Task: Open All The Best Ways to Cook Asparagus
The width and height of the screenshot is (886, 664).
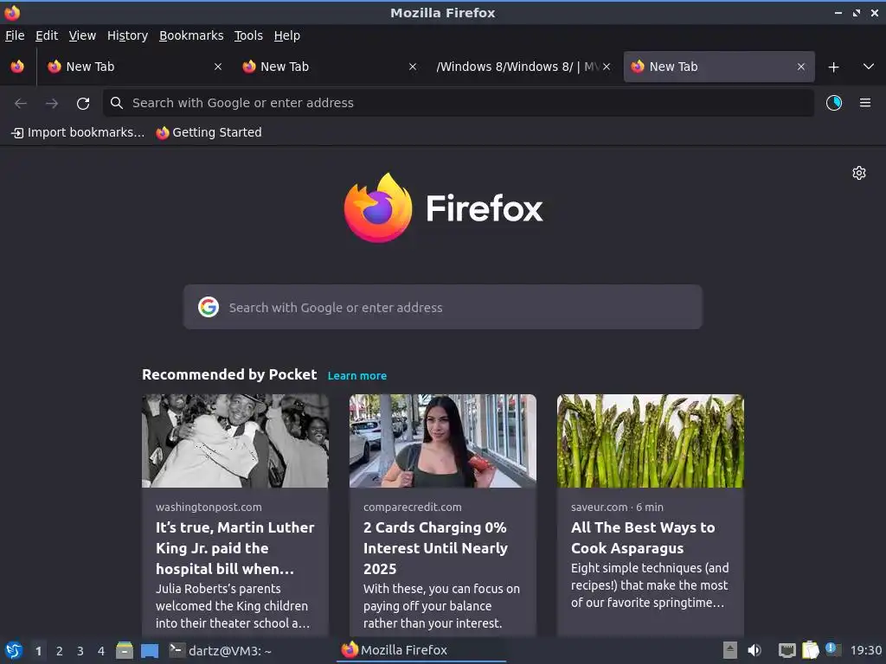Action: [x=643, y=538]
